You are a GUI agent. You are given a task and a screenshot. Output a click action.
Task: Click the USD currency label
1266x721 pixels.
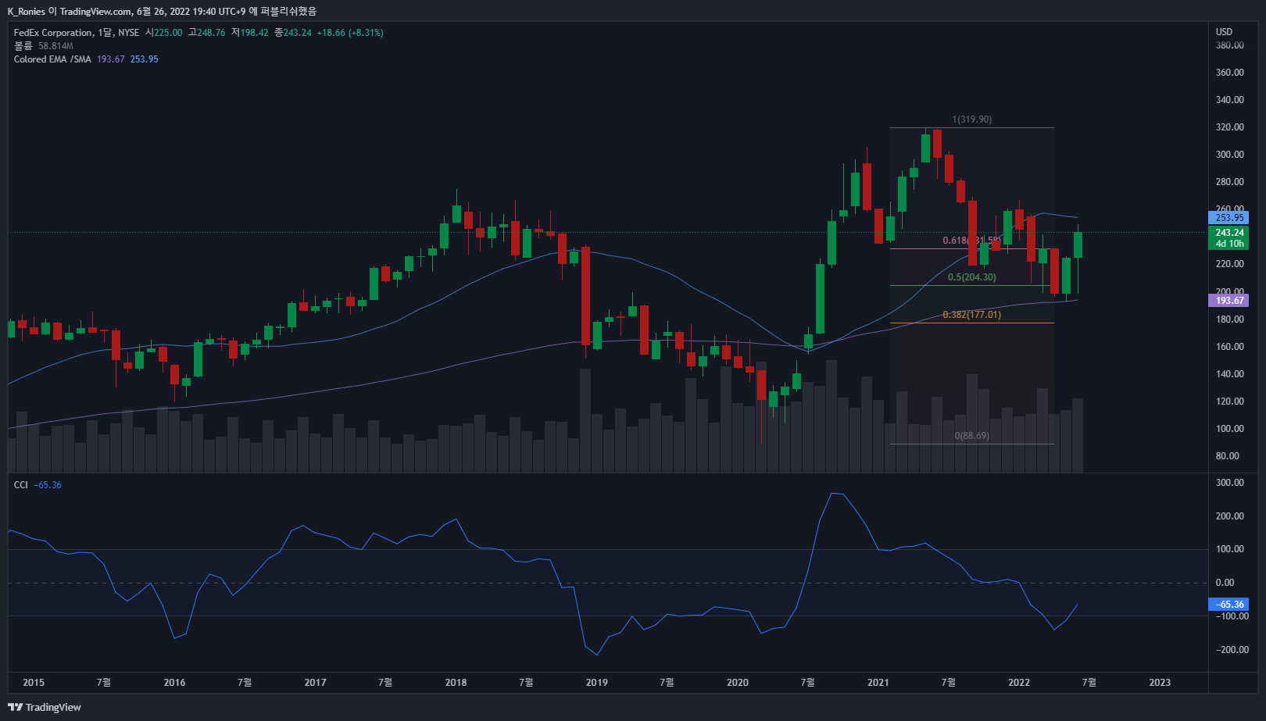point(1224,32)
